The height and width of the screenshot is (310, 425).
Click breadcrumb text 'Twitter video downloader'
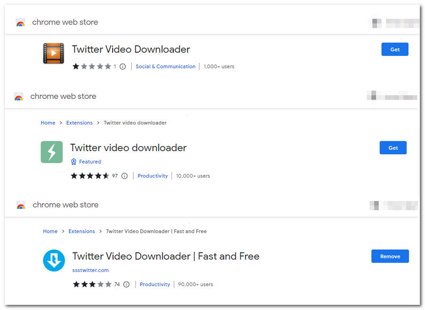pos(135,123)
